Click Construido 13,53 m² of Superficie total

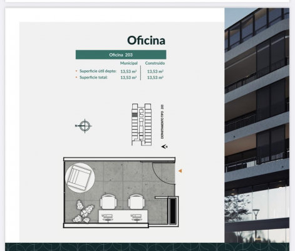click(155, 78)
